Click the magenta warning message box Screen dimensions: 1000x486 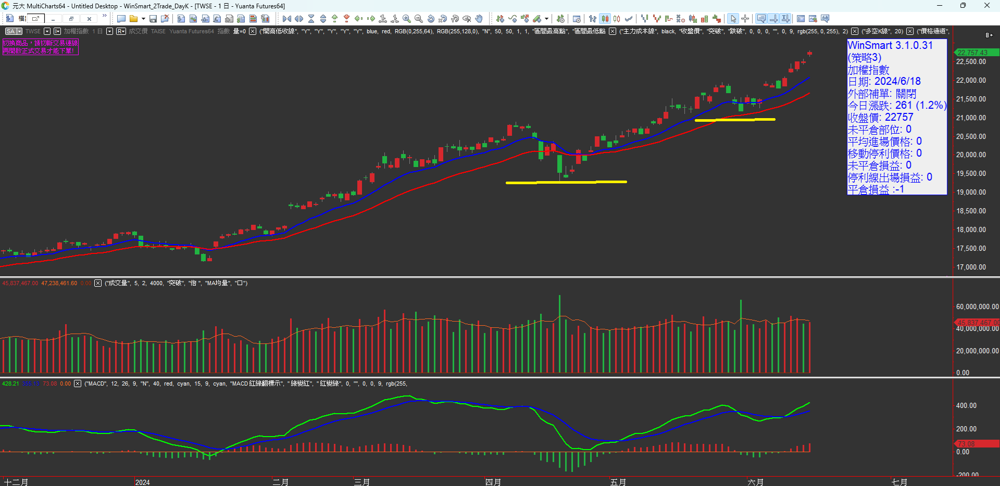[x=41, y=47]
